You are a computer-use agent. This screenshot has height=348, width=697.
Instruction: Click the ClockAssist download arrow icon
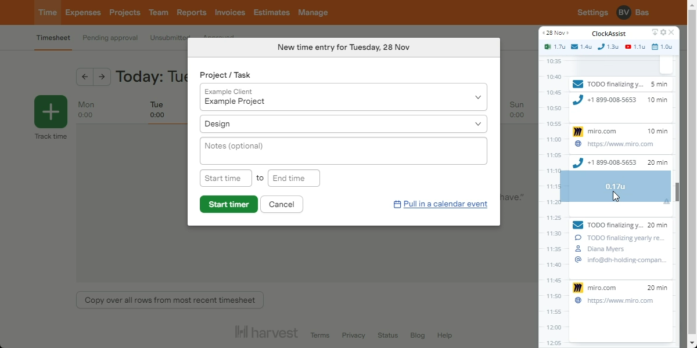pos(655,32)
